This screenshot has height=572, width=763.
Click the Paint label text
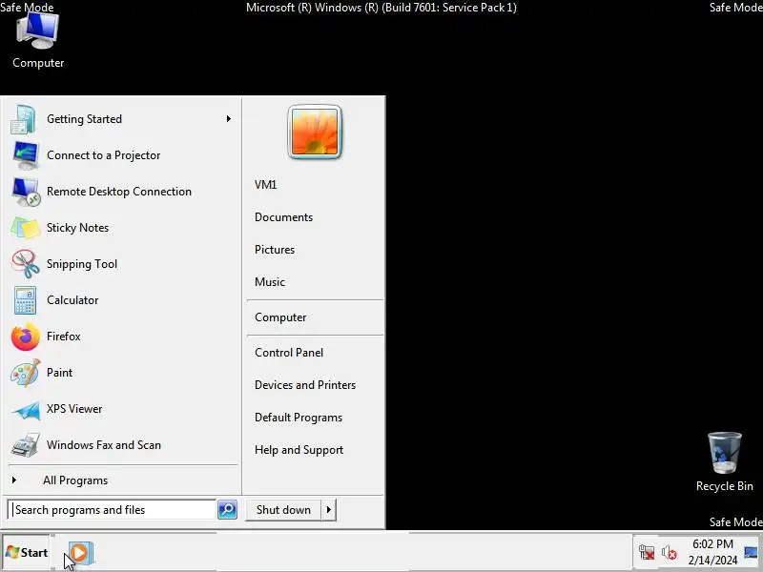pyautogui.click(x=59, y=373)
